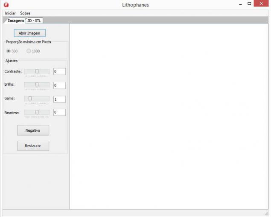
Task: Click the 'Brilho:' label
Action: pos(9,84)
